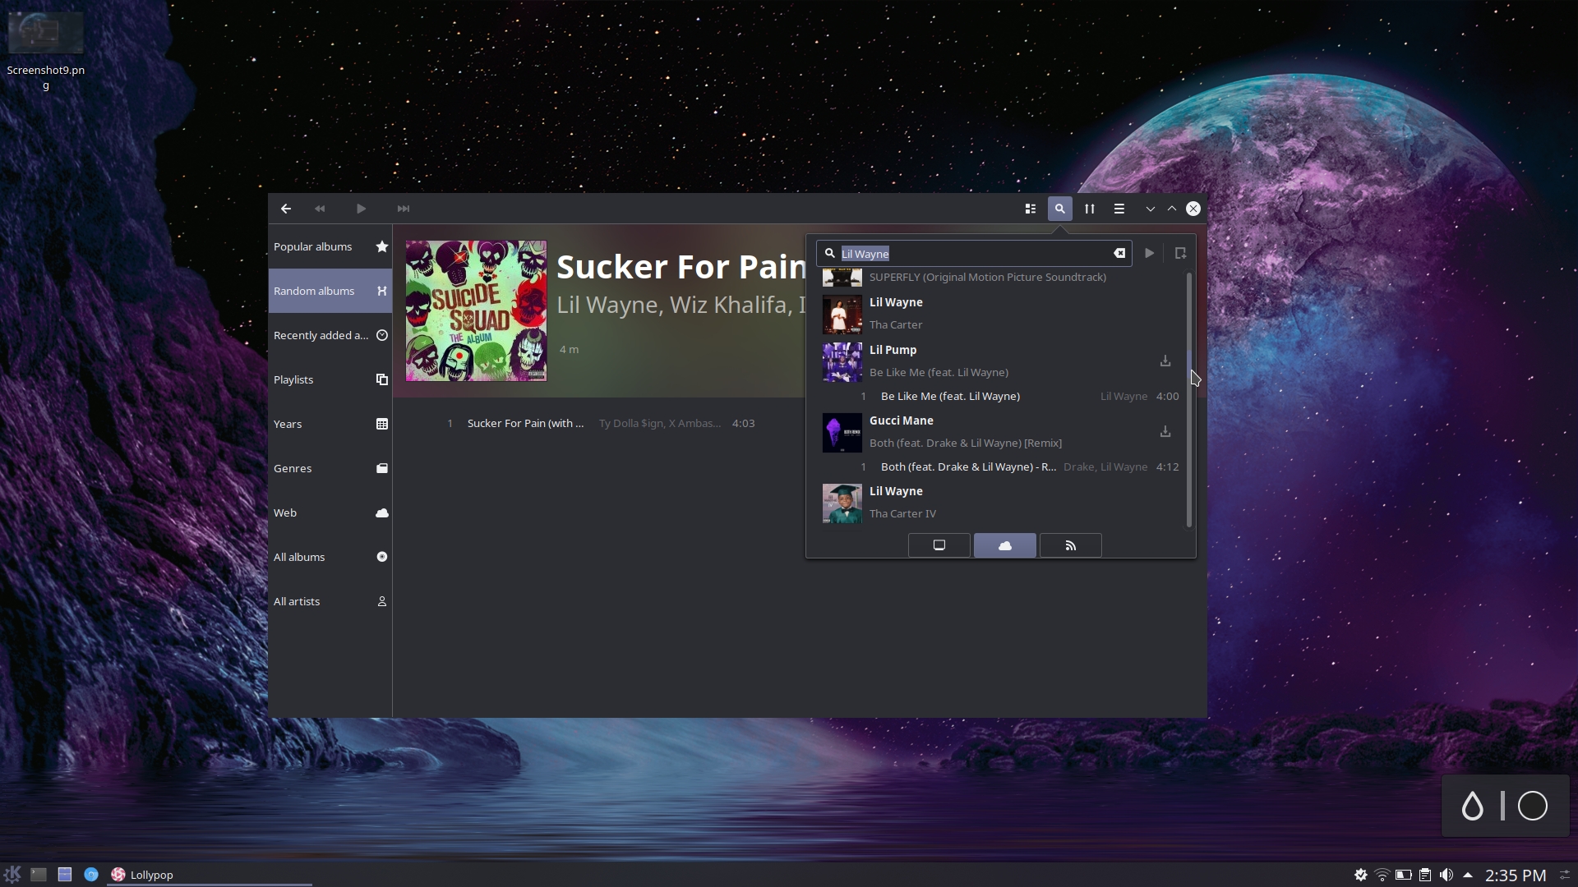Click the Playlists stack icon
The height and width of the screenshot is (887, 1578).
point(381,379)
